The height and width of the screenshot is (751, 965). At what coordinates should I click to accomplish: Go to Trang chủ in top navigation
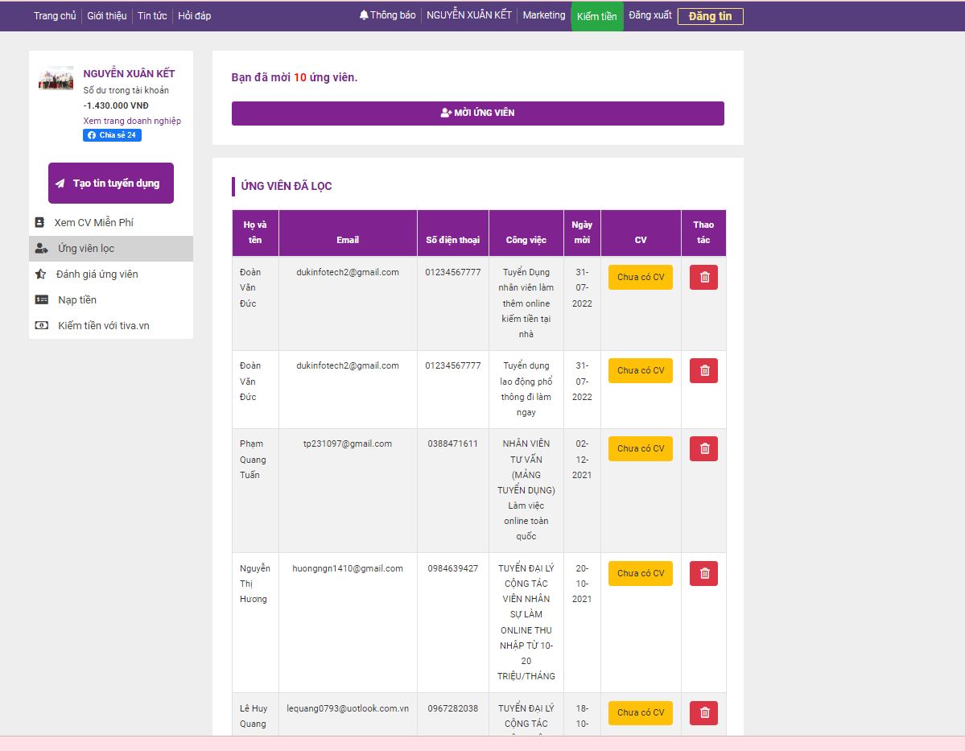tap(55, 15)
